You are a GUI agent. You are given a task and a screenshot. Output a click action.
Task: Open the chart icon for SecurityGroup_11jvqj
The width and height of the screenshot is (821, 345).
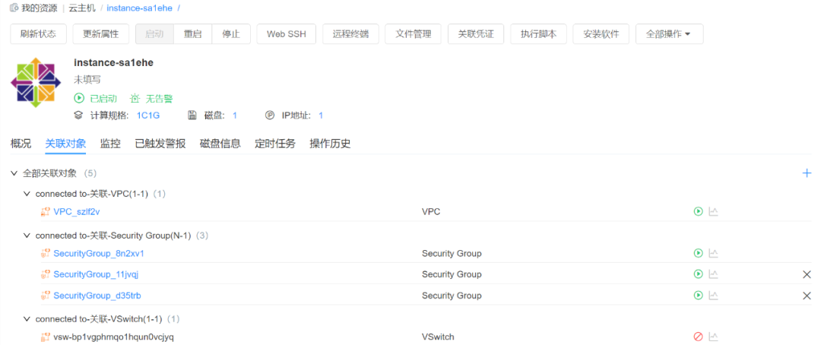click(x=713, y=274)
